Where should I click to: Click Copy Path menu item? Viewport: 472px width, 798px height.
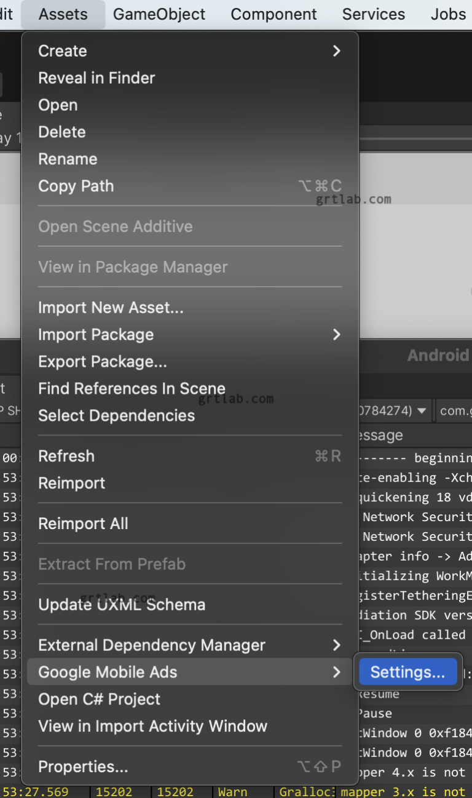coord(190,186)
